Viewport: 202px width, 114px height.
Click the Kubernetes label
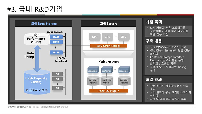pos(108,62)
